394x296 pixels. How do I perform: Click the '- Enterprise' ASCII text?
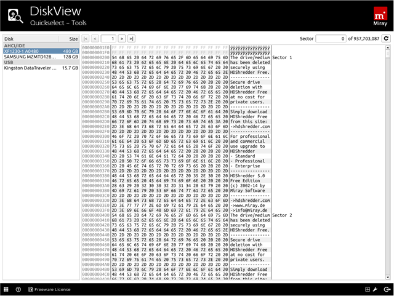click(245, 166)
